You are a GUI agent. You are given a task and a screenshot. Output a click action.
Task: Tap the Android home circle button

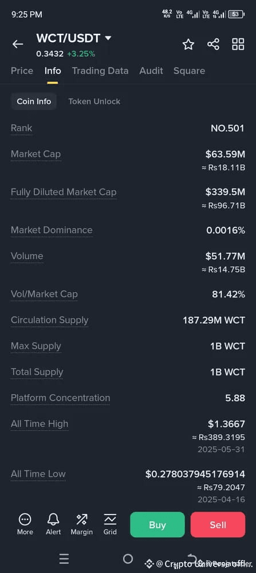point(128,558)
